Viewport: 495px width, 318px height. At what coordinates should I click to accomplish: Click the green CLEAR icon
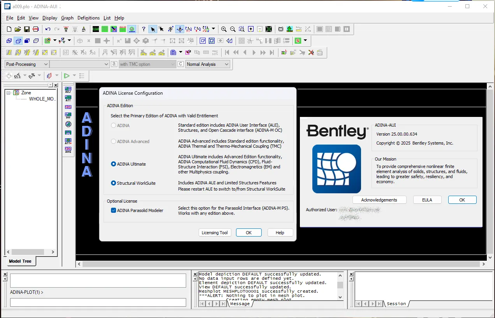click(x=96, y=29)
